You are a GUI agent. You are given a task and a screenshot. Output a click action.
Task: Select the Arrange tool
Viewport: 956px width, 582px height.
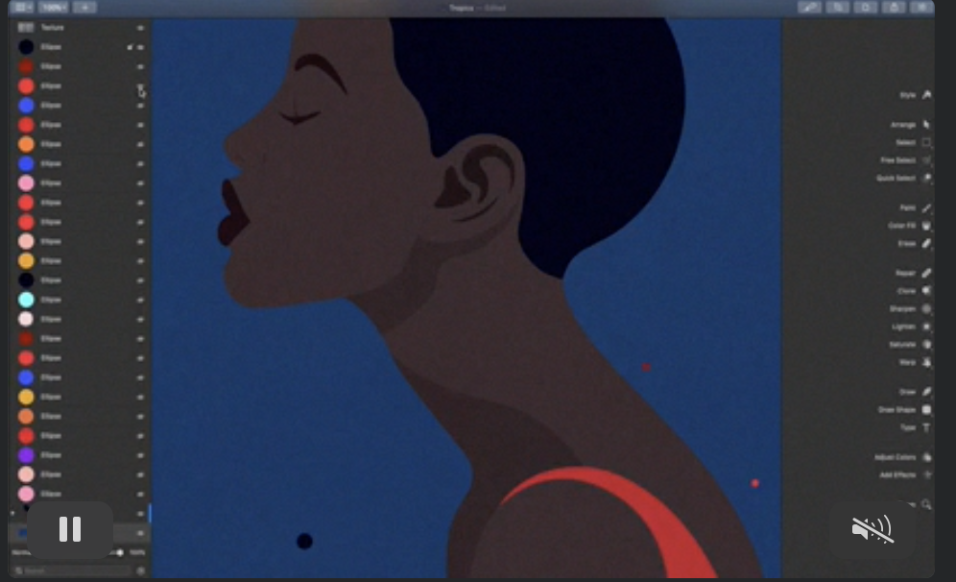pos(926,125)
